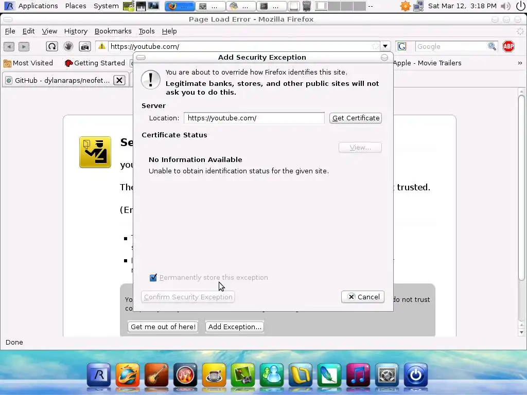Click the Get me out of here! button
This screenshot has height=395, width=527.
tap(163, 327)
